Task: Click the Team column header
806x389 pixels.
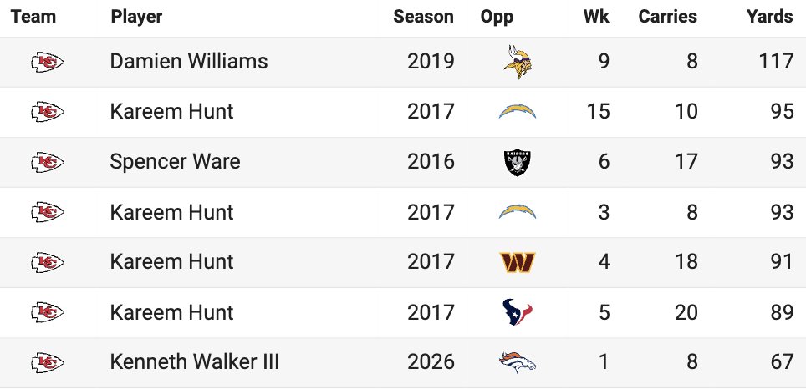Action: pos(33,17)
